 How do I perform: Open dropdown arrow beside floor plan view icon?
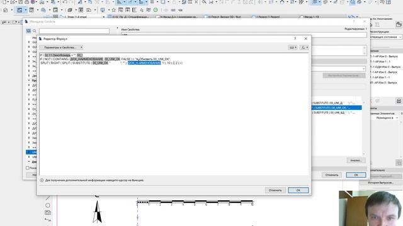click(x=25, y=10)
